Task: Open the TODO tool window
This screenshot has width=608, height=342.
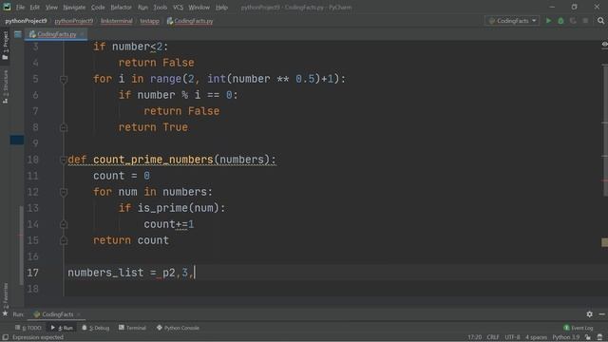Action: (x=28, y=328)
